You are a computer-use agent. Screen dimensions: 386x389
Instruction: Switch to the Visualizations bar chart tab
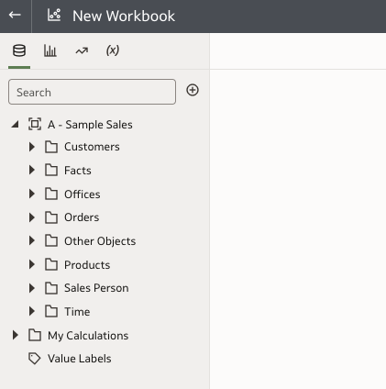tap(50, 50)
